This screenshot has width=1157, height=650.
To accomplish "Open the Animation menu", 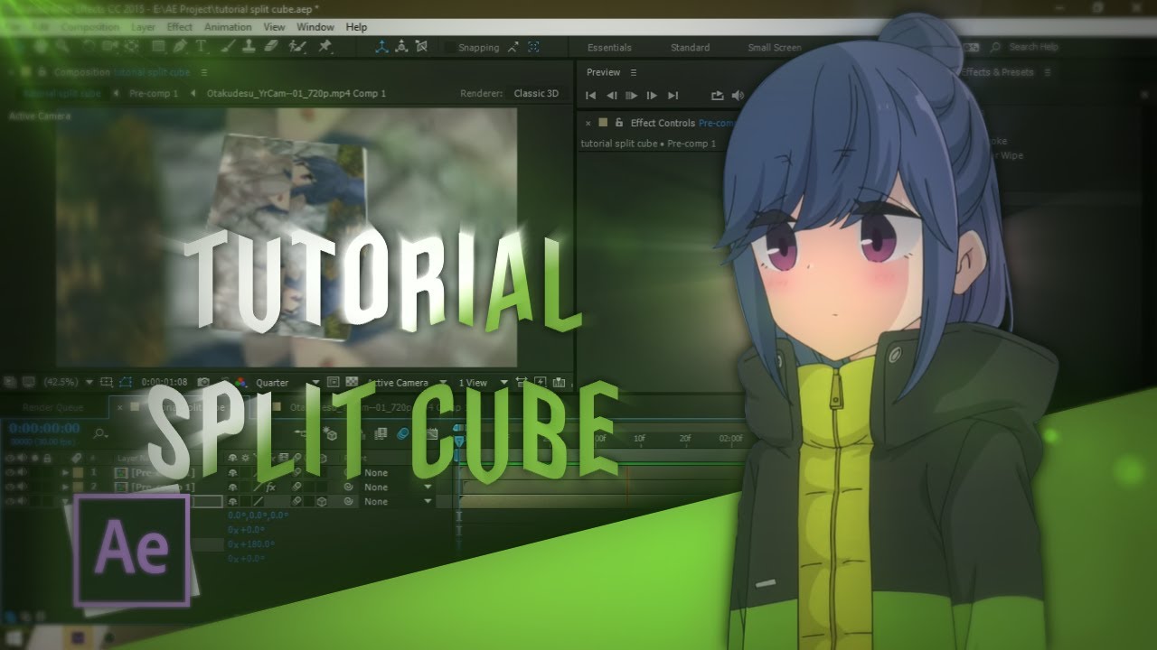I will coord(228,27).
